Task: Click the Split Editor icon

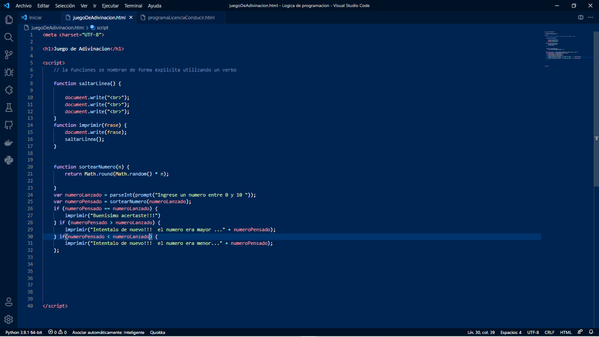Action: pyautogui.click(x=581, y=18)
